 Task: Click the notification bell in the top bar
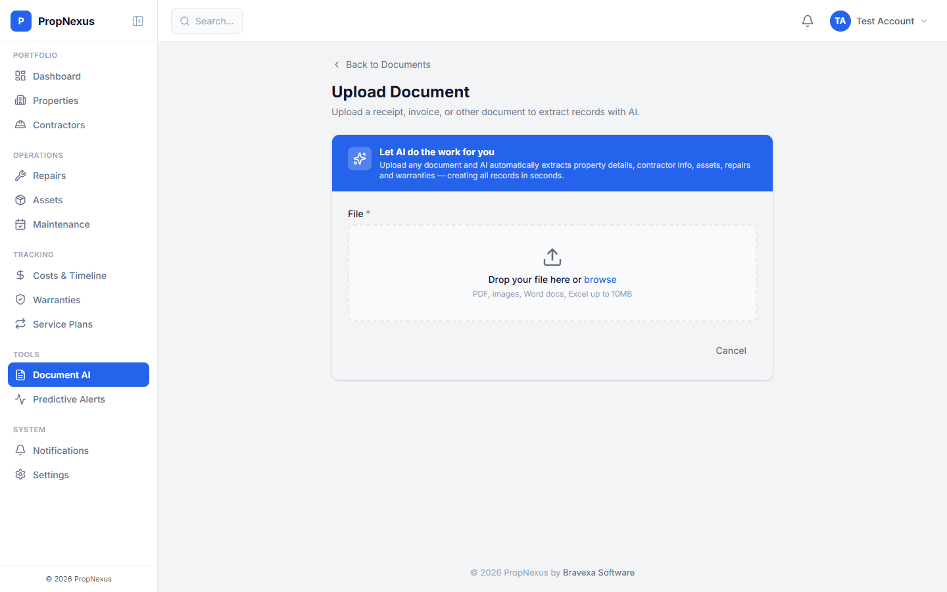808,20
